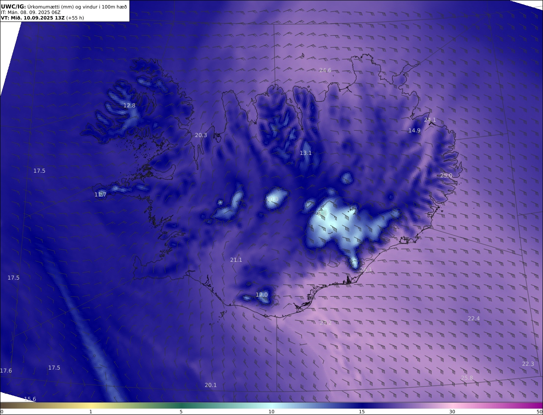Click the map value 20.1
Screen dimensions: 543x415
(210, 385)
